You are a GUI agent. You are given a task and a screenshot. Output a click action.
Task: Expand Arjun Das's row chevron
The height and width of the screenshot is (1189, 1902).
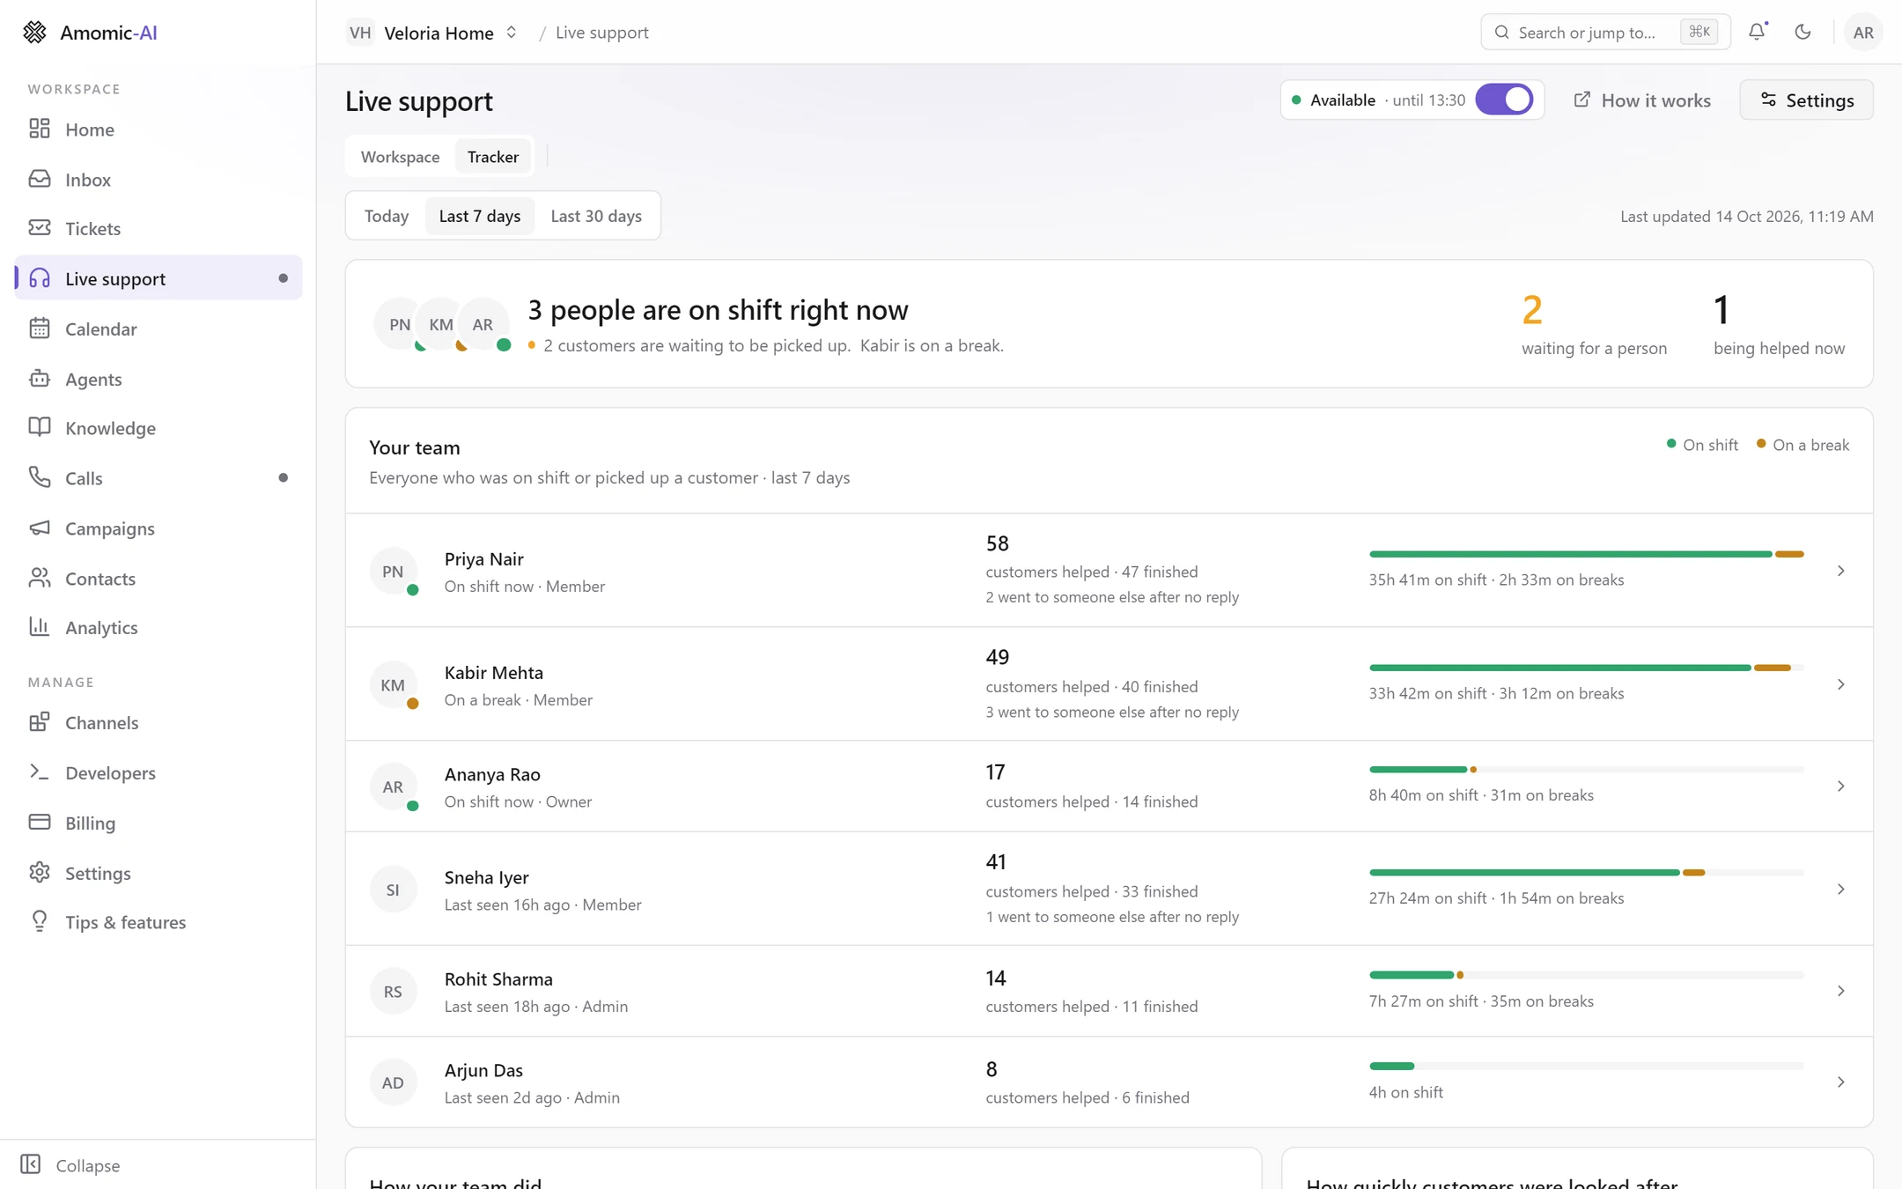(x=1840, y=1082)
